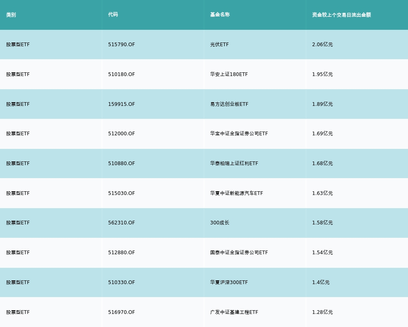This screenshot has width=408, height=327.
Task: Click outflow value 1.69亿元
Action: coord(322,134)
